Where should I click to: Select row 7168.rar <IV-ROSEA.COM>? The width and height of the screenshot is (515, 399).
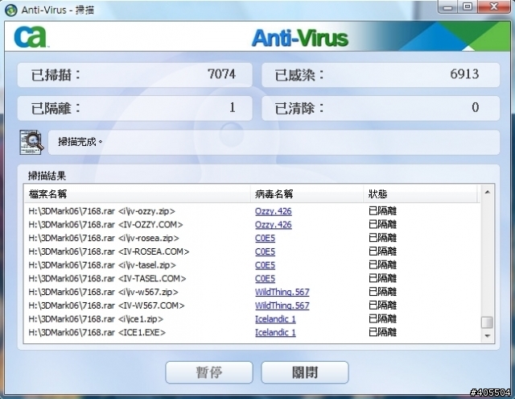click(x=252, y=251)
